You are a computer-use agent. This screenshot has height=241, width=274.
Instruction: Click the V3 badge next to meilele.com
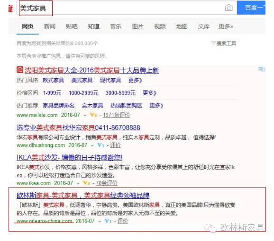coord(93,115)
